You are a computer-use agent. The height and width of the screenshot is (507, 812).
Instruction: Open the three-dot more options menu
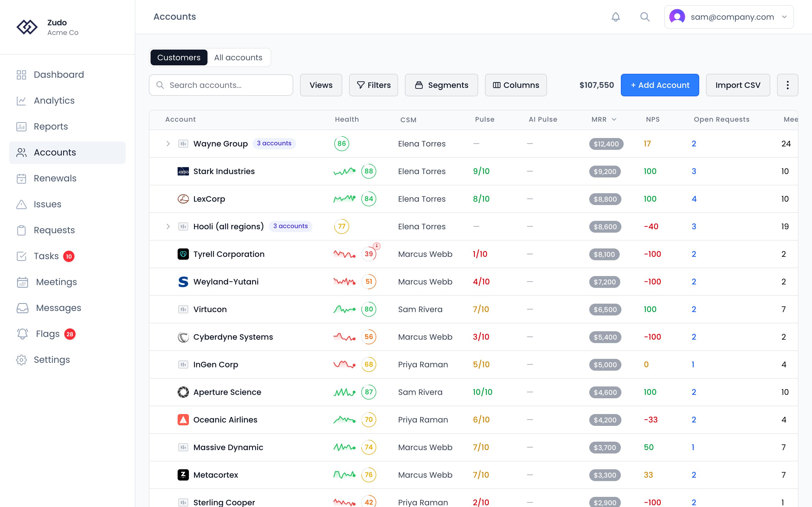[787, 85]
